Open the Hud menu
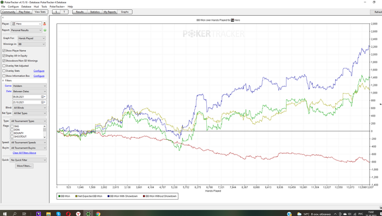This screenshot has height=216, width=382. (36, 7)
